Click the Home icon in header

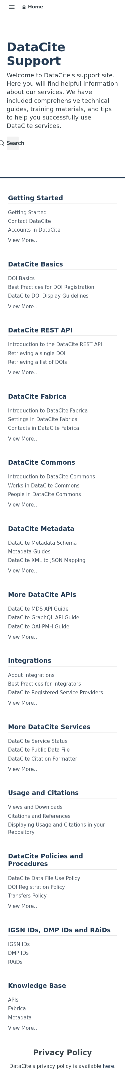[x=24, y=7]
